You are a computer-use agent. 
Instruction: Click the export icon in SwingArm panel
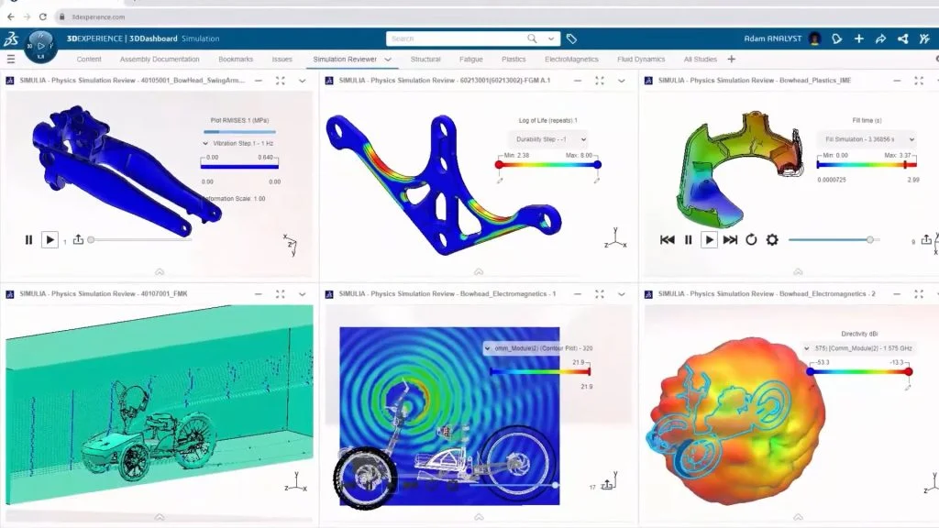(x=78, y=239)
